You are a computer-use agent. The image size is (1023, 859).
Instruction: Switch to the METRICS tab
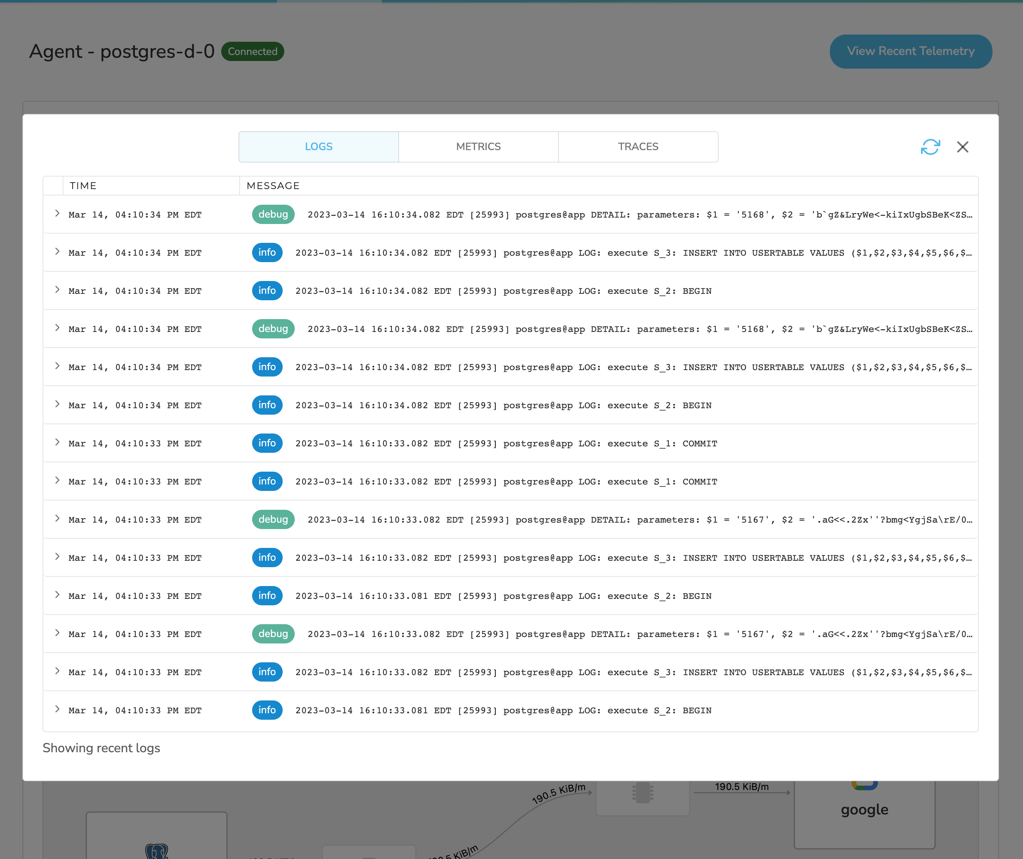[x=478, y=147]
